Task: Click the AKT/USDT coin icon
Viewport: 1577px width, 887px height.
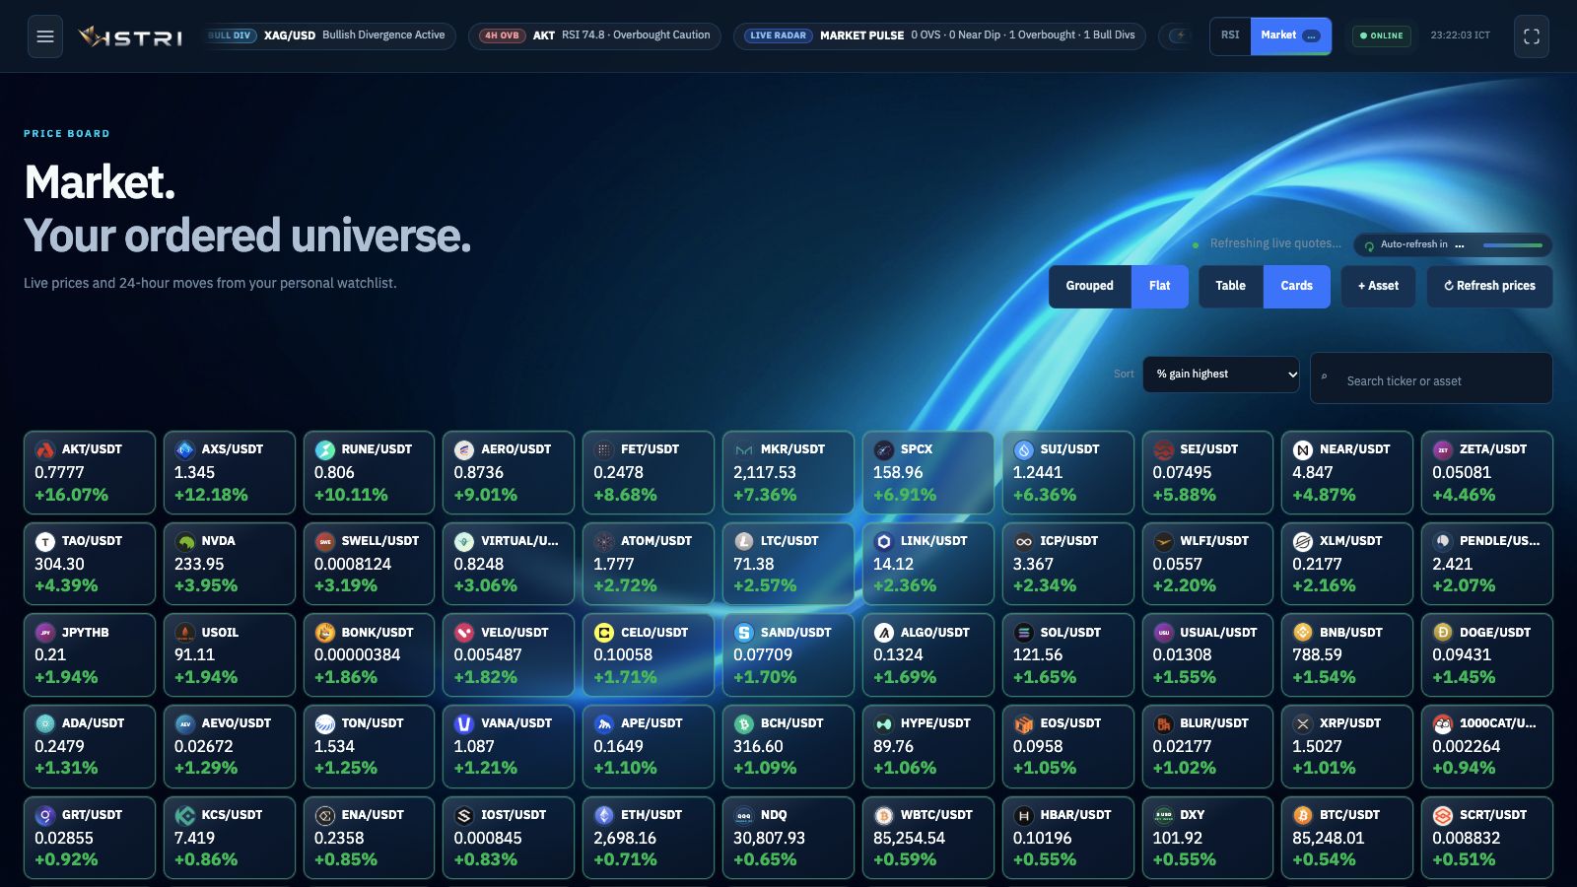Action: (x=45, y=449)
